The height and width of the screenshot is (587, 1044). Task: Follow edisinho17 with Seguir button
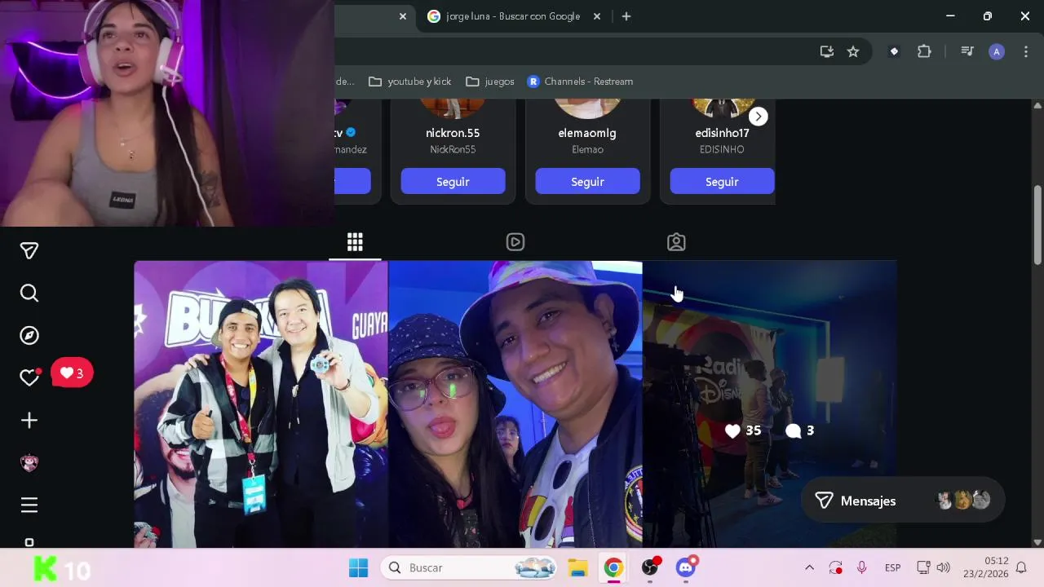pyautogui.click(x=722, y=182)
